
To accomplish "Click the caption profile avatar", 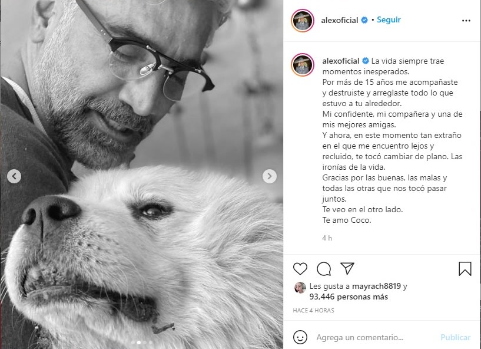I will point(303,65).
